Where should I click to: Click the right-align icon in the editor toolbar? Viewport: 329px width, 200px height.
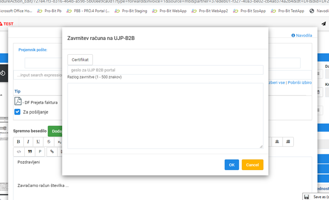(x=288, y=142)
